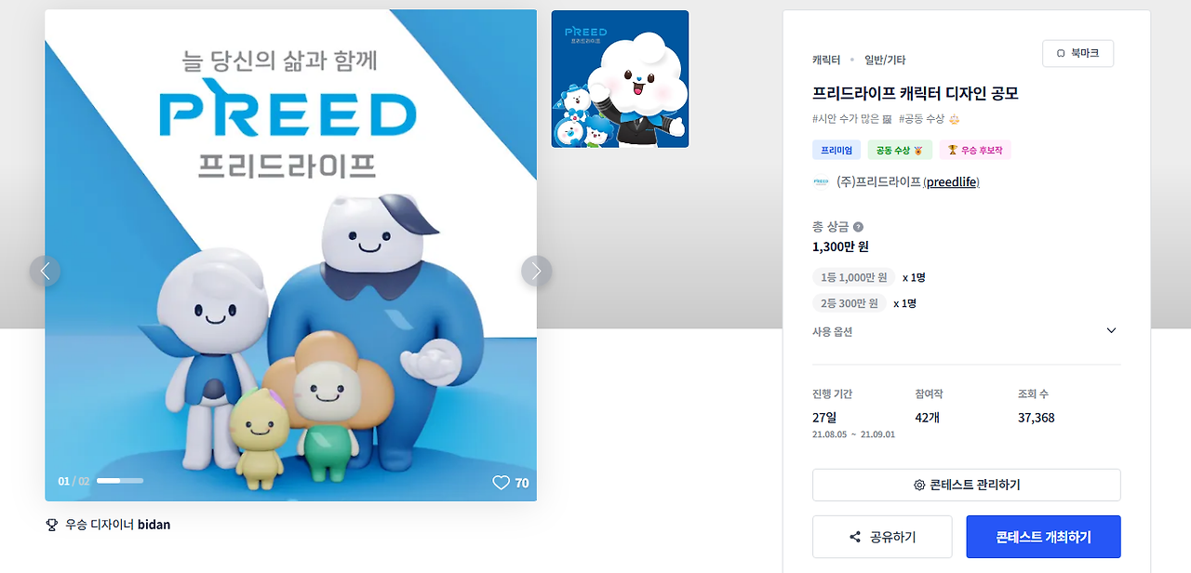This screenshot has width=1191, height=573.
Task: Click the total prize help question icon
Action: pyautogui.click(x=858, y=227)
